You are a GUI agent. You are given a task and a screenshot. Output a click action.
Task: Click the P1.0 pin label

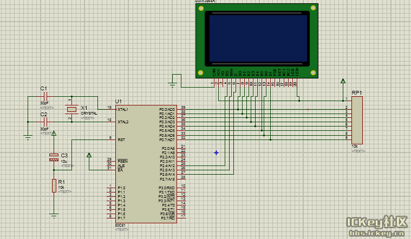[121, 188]
